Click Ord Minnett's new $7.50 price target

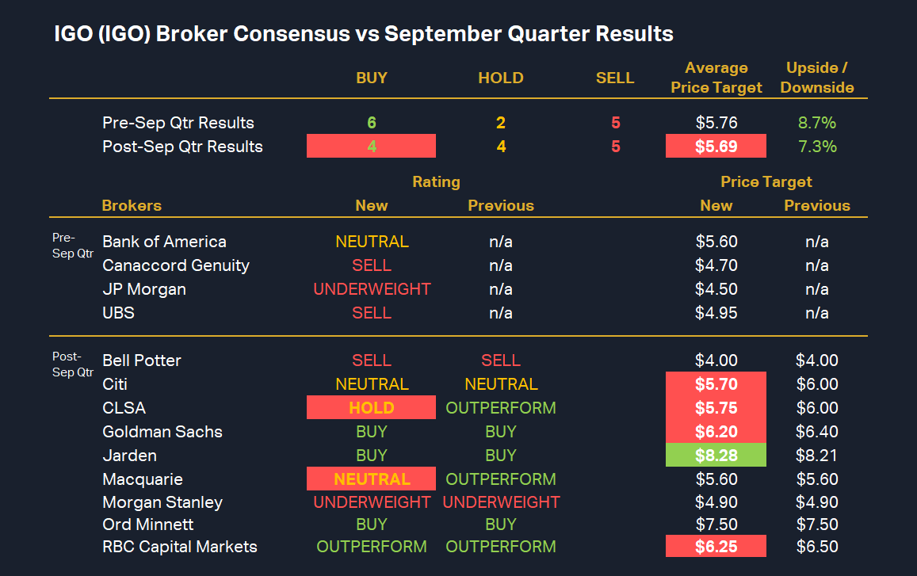click(716, 525)
